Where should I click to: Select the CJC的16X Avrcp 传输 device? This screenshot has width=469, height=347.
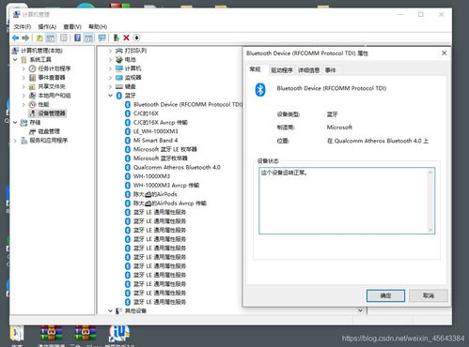tap(160, 122)
